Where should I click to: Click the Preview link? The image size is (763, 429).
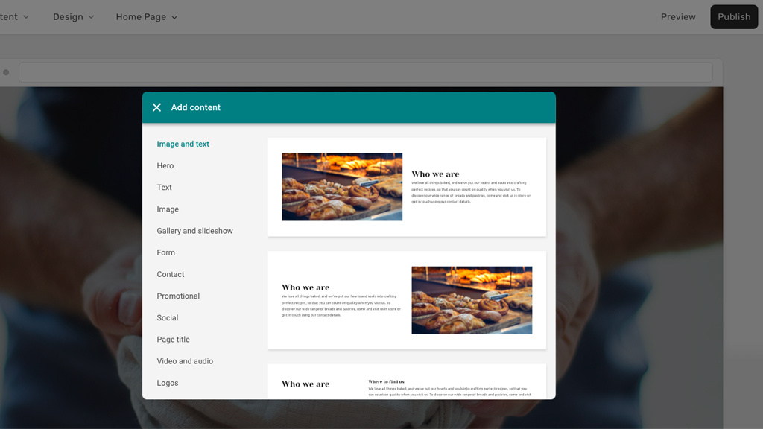pos(678,16)
